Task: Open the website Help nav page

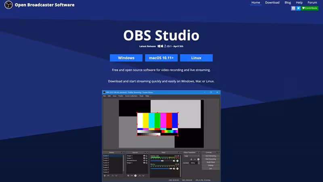Action: click(x=299, y=2)
